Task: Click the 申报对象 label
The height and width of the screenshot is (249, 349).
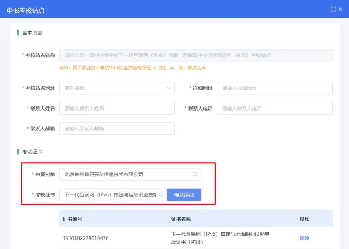Action: (x=45, y=175)
